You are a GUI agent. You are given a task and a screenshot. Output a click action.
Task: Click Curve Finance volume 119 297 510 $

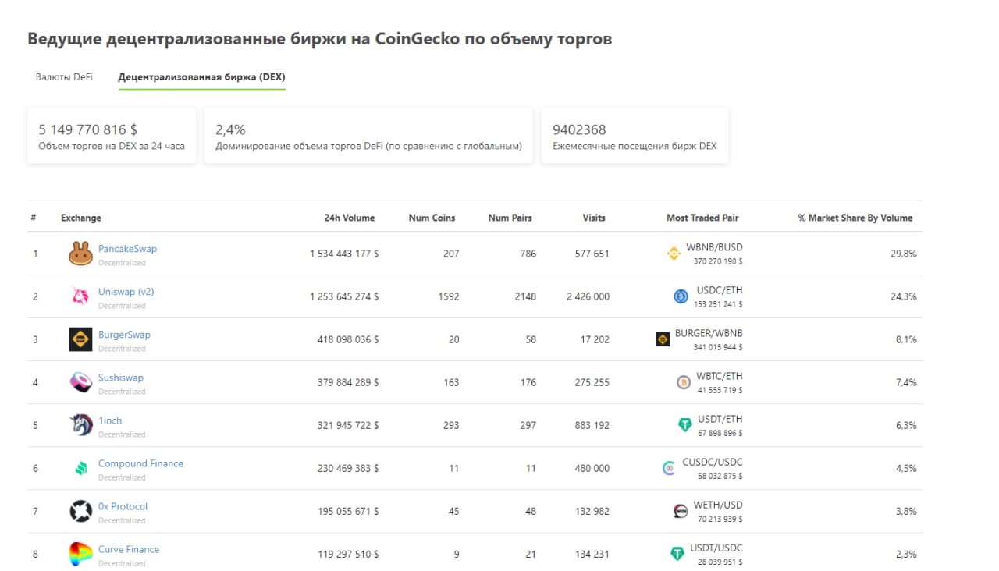coord(348,554)
